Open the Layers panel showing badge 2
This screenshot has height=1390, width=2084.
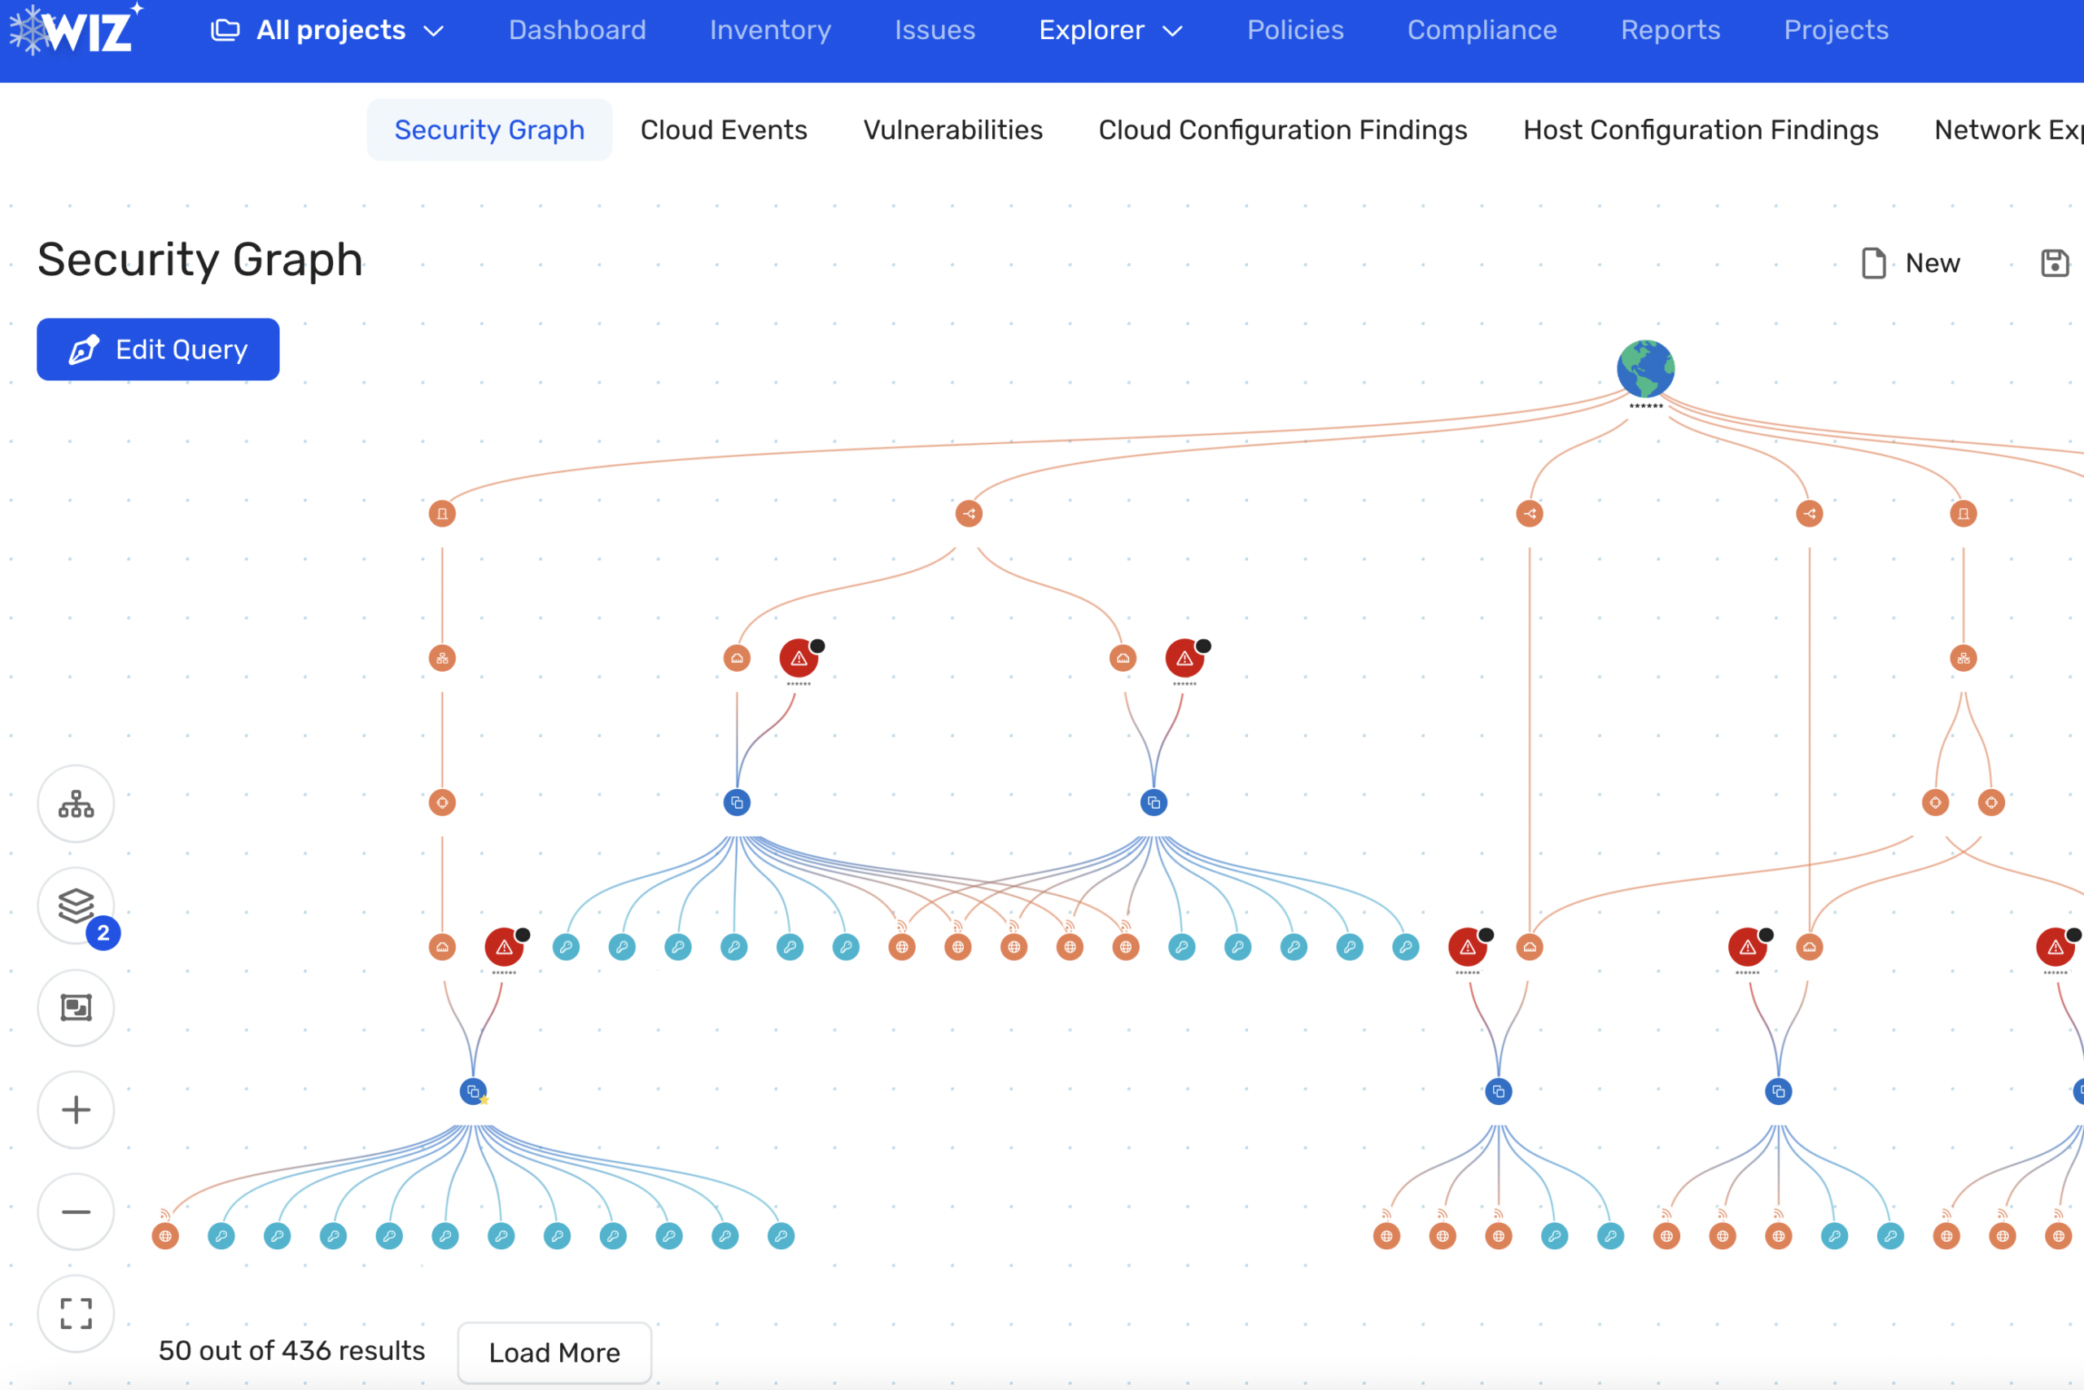click(76, 906)
